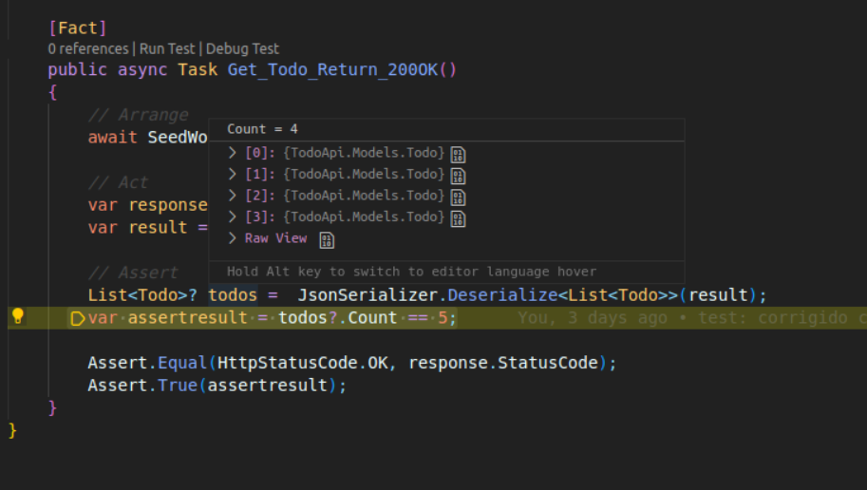The image size is (867, 490).
Task: Click the Get_Todo_Return_200OK method name
Action: 332,69
